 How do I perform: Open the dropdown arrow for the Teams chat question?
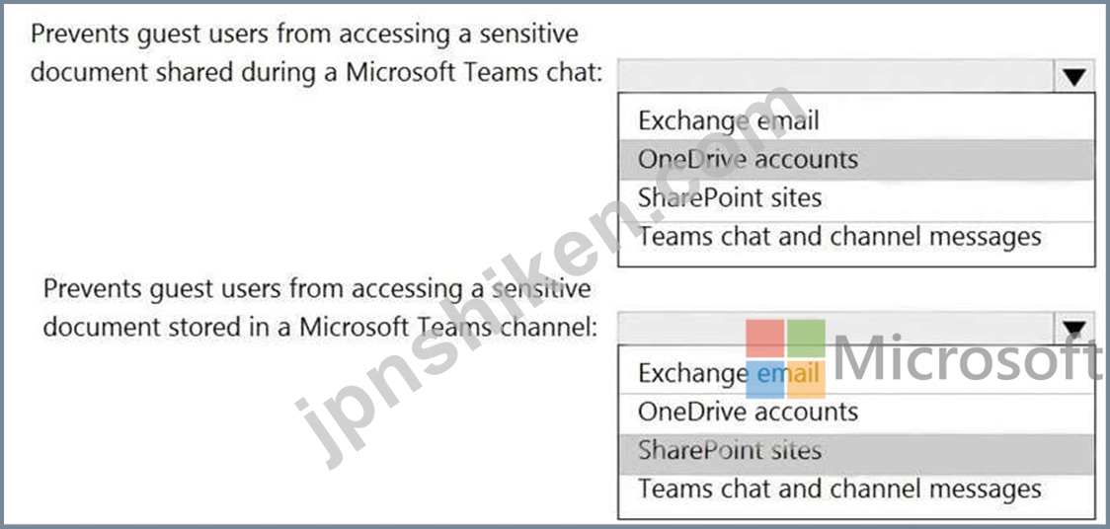pos(1074,76)
